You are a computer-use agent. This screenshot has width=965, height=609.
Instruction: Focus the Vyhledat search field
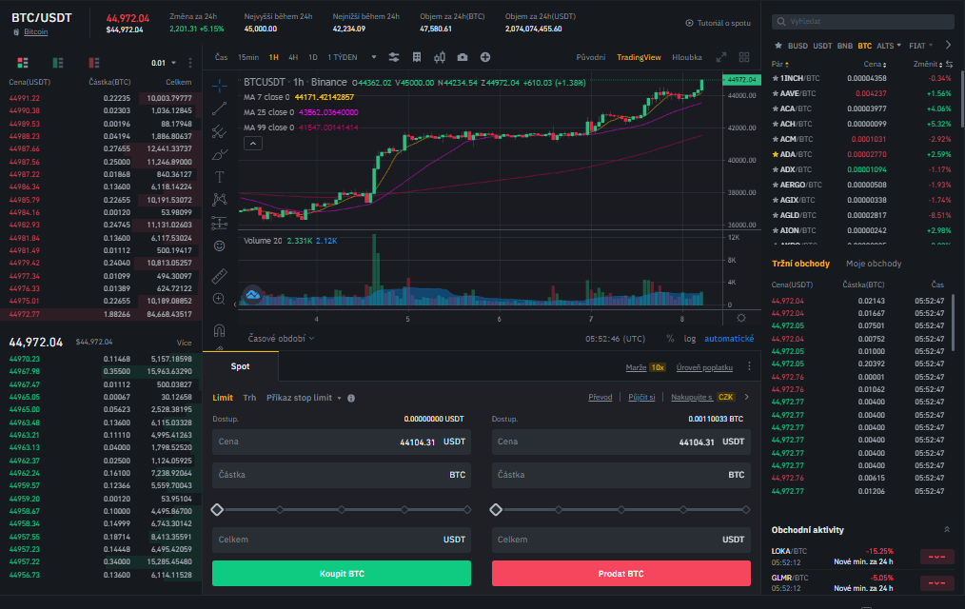click(x=863, y=22)
